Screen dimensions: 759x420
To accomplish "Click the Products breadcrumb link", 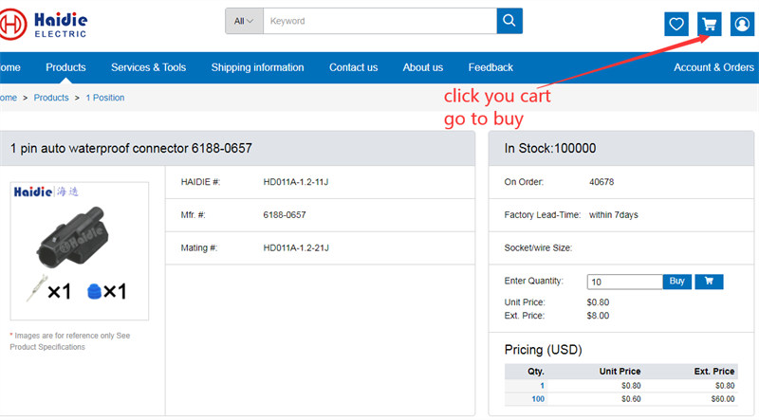I will coord(51,98).
